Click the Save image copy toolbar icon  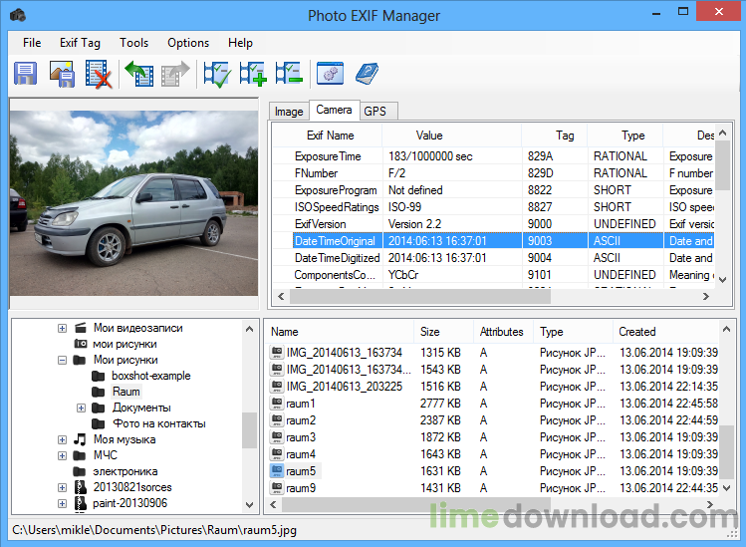click(62, 74)
